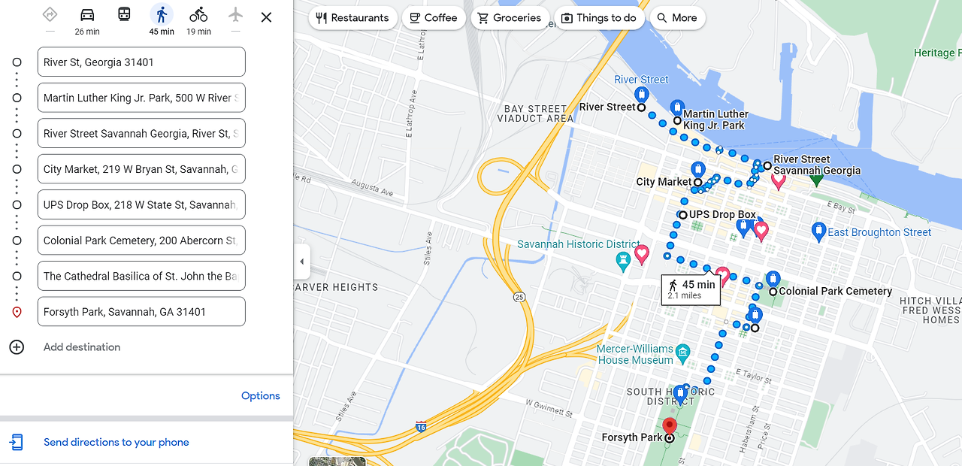Edit the Colonial Park Cemetery stop field
The width and height of the screenshot is (962, 466).
click(x=141, y=241)
